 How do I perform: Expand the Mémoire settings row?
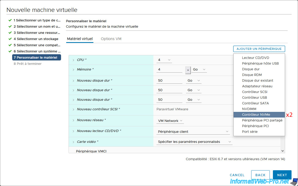pos(73,69)
